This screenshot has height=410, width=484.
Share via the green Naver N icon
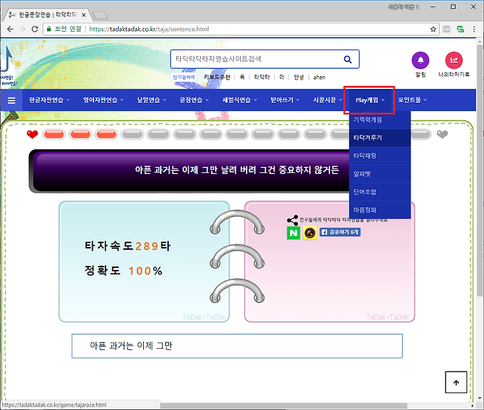coord(293,233)
